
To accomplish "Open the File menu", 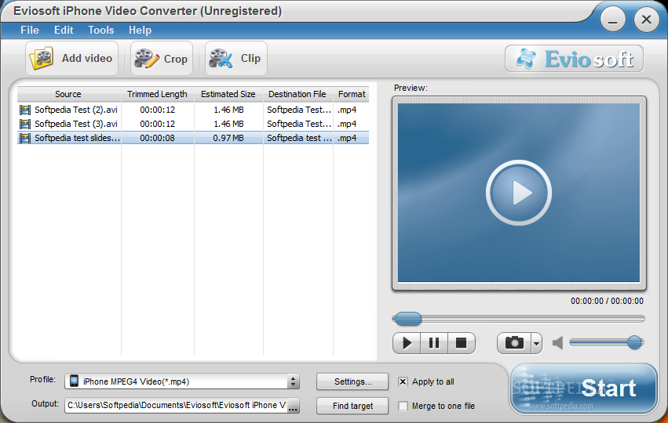I will [x=30, y=31].
